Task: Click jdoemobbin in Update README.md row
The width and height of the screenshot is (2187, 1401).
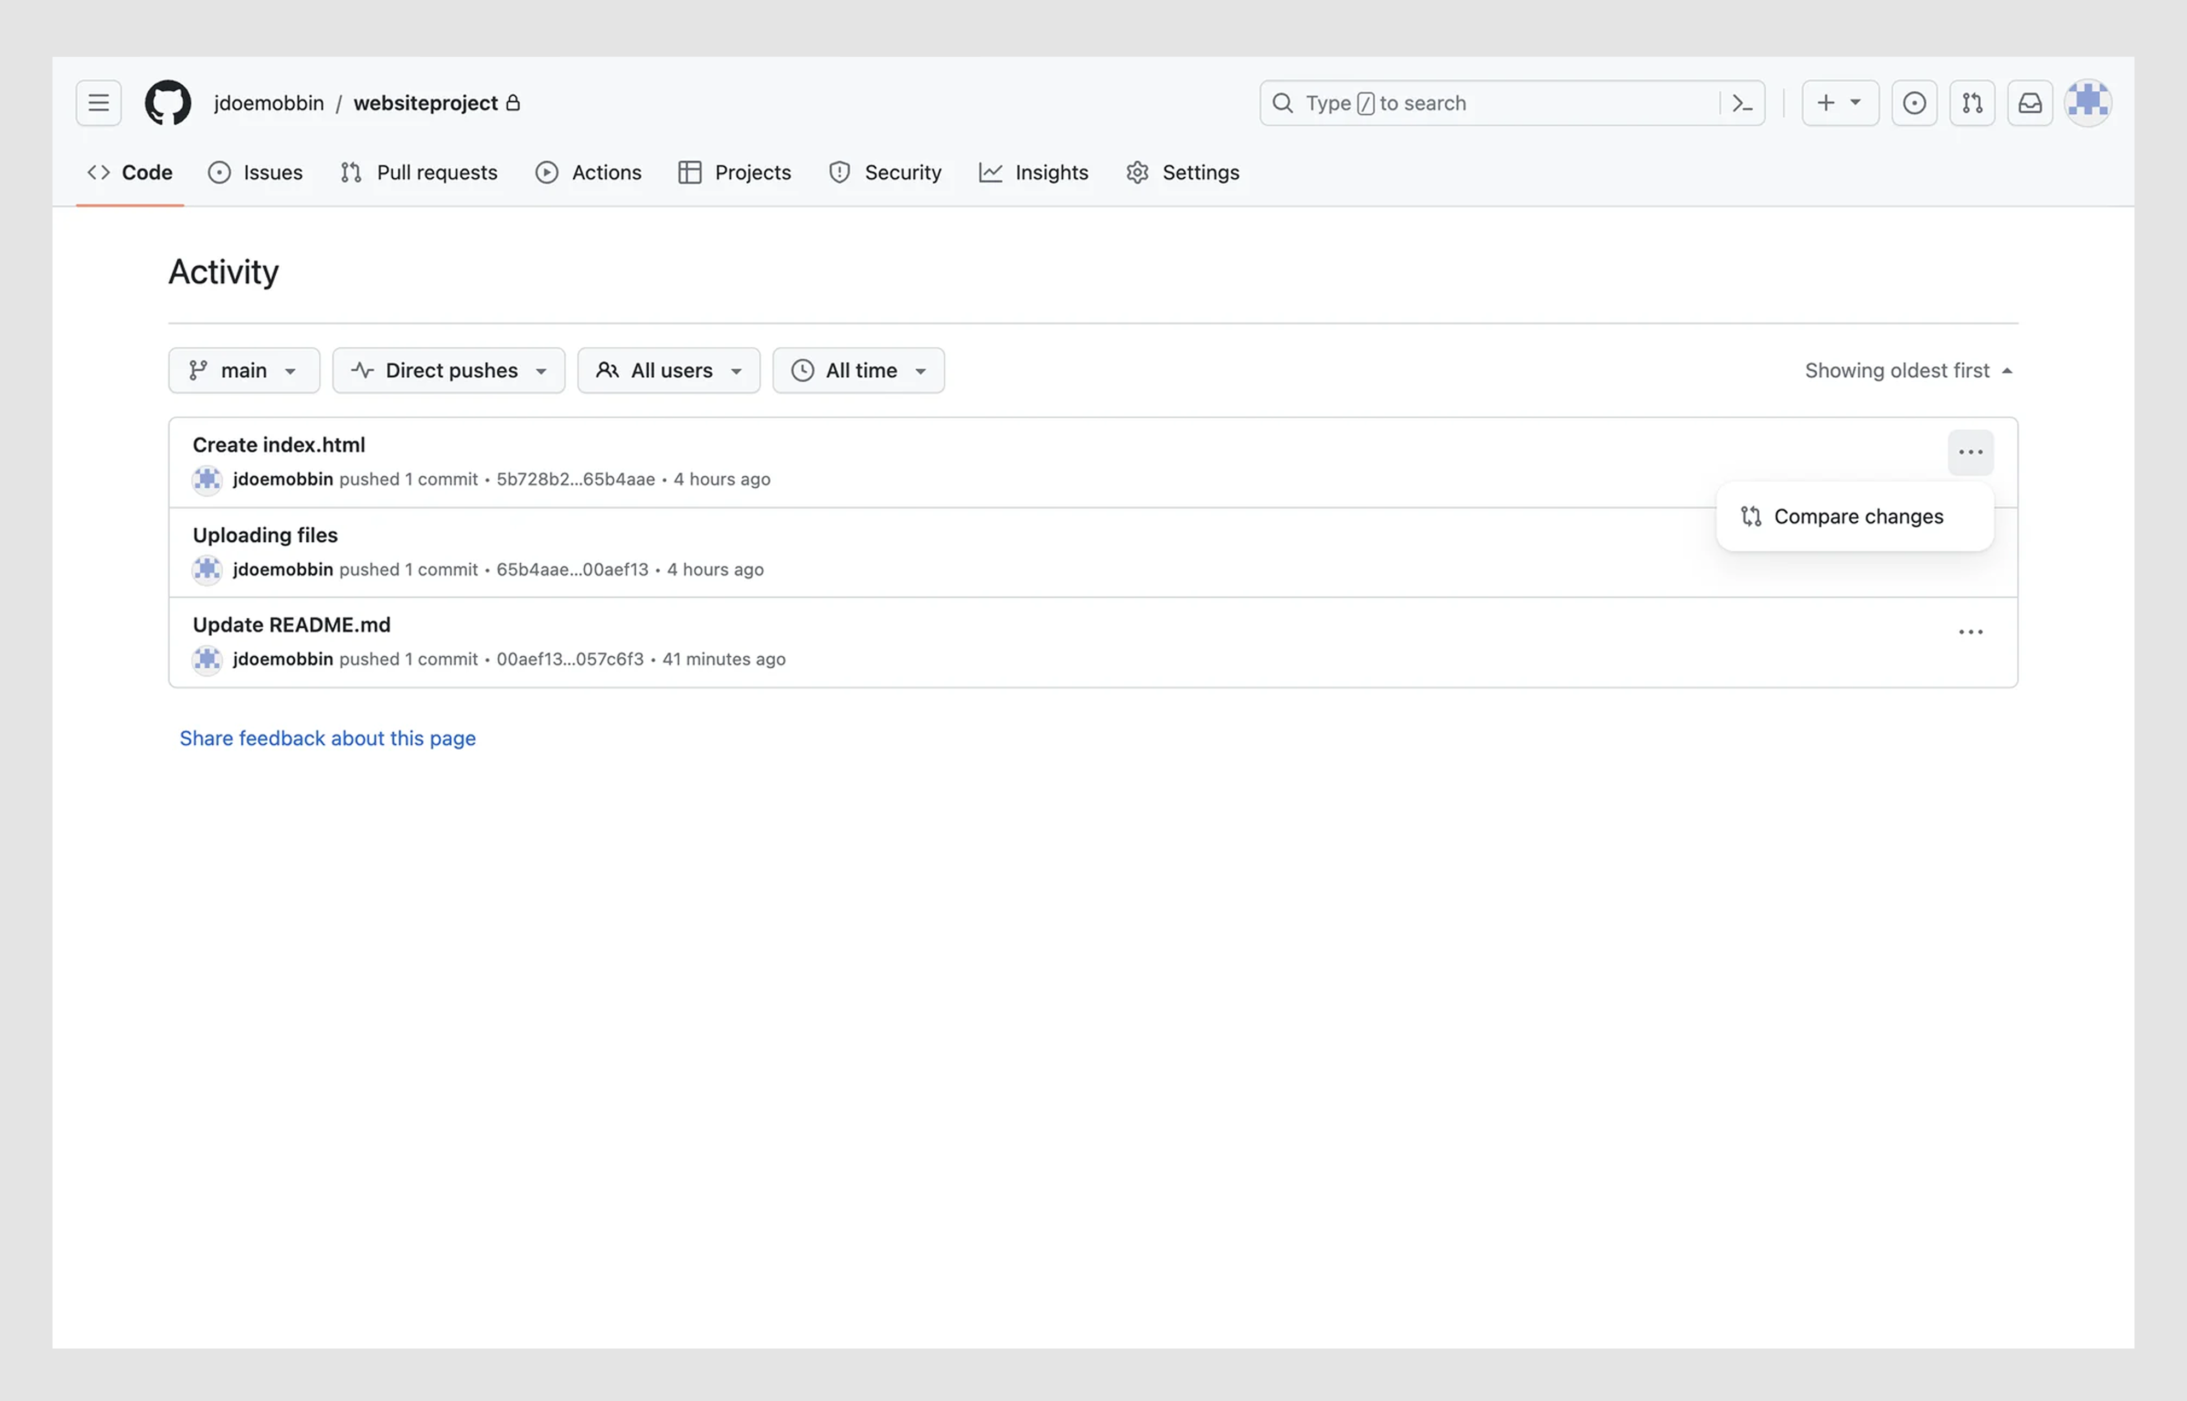Action: [x=283, y=659]
